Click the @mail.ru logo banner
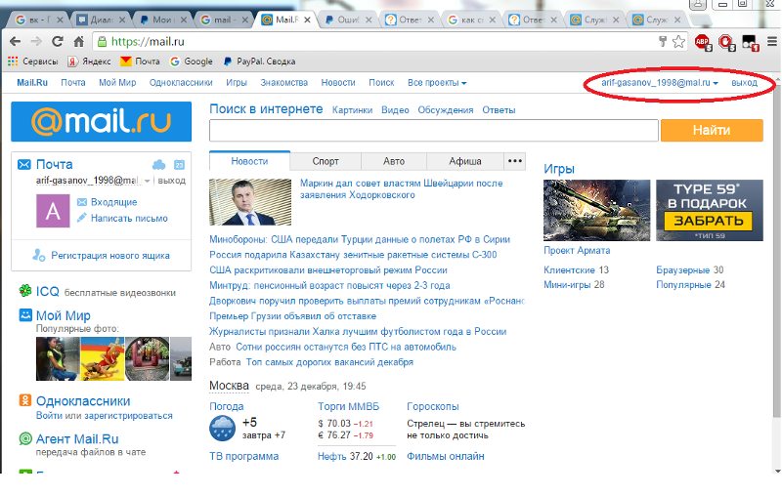782x495 pixels. (102, 121)
